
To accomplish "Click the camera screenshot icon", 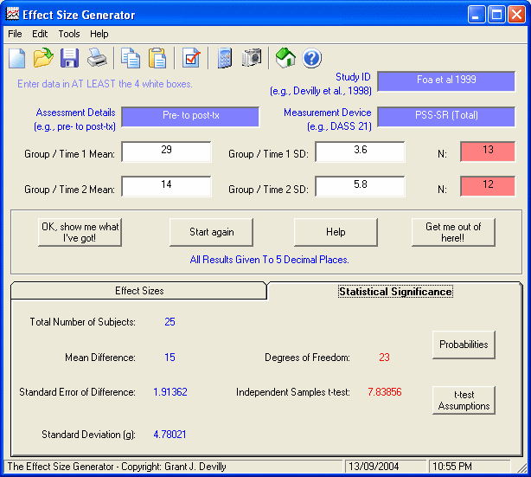I will click(252, 58).
